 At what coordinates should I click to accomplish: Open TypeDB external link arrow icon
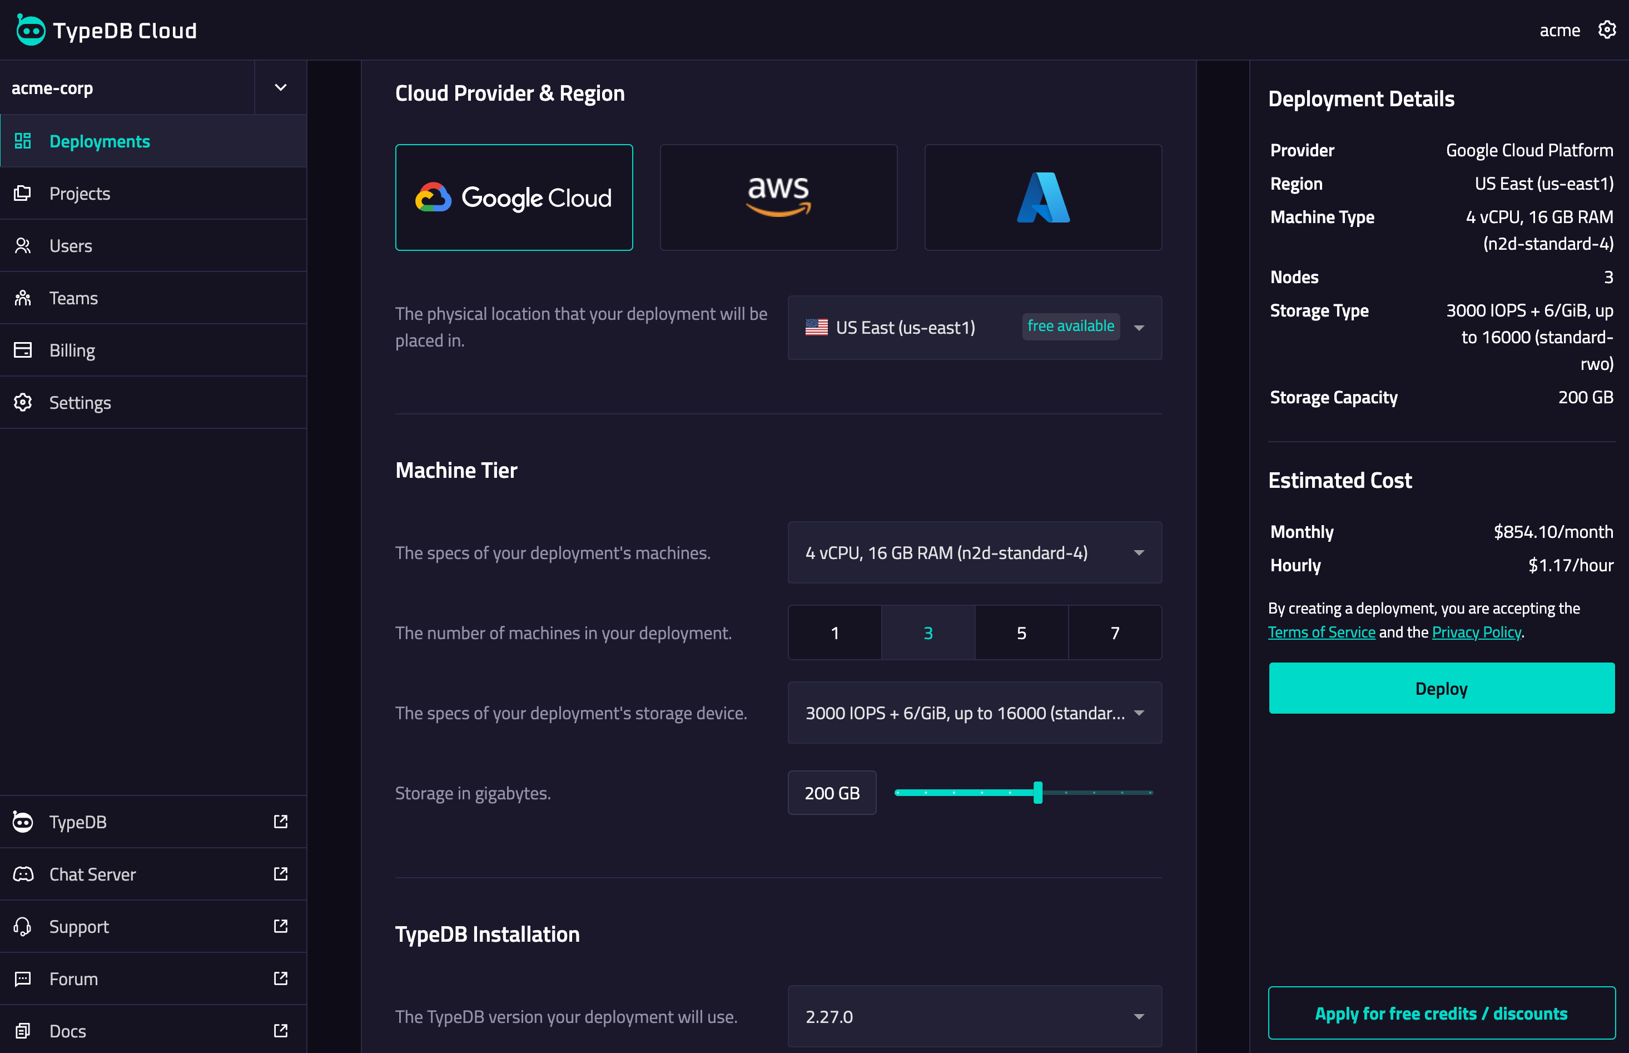[280, 821]
